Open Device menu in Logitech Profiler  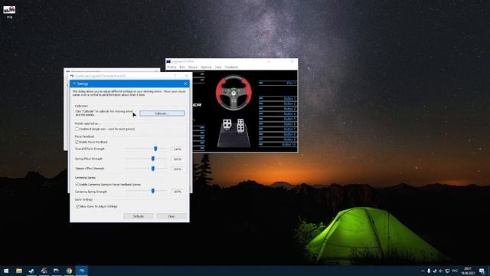[x=193, y=67]
